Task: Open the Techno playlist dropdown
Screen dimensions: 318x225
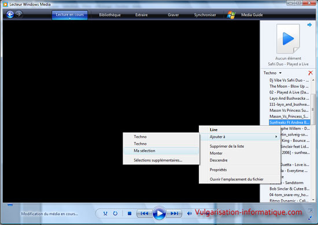Action: coord(272,73)
